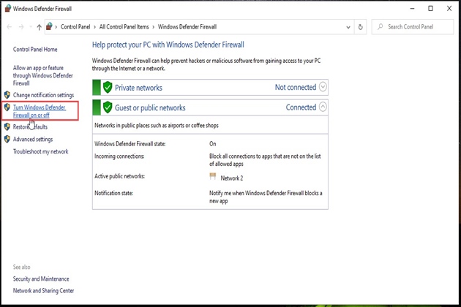Click the refresh button
Screen dimensions: 461x307
click(x=361, y=27)
